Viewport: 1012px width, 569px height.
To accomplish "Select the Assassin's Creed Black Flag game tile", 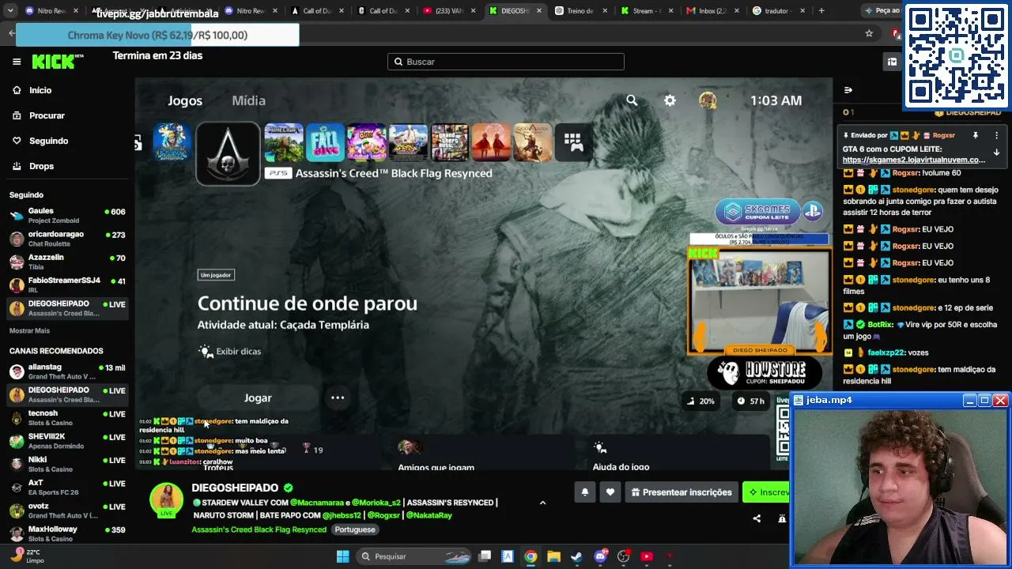I will [x=228, y=153].
